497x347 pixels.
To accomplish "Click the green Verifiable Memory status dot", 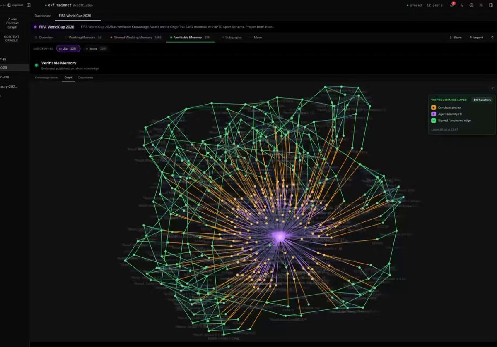I will pos(36,65).
